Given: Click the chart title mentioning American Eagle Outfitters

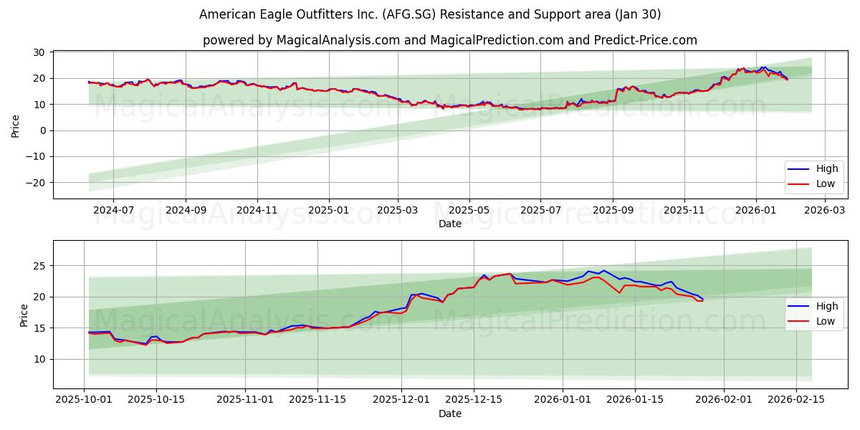Looking at the screenshot, I should point(430,14).
